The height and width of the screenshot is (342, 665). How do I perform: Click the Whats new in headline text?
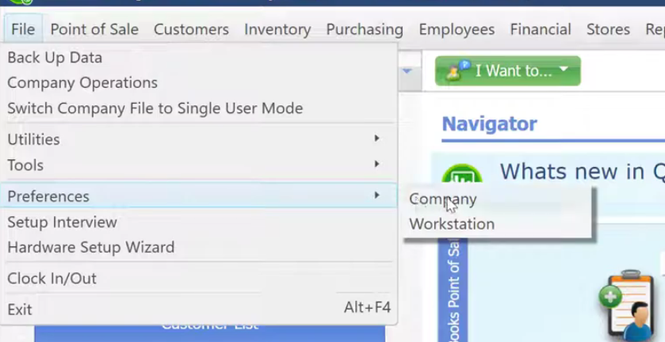coord(583,172)
